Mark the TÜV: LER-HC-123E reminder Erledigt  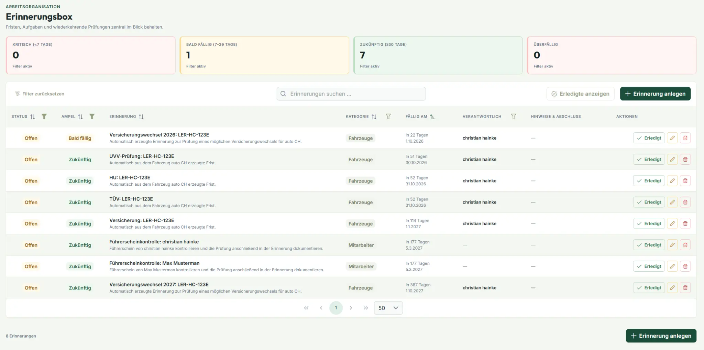click(x=649, y=202)
